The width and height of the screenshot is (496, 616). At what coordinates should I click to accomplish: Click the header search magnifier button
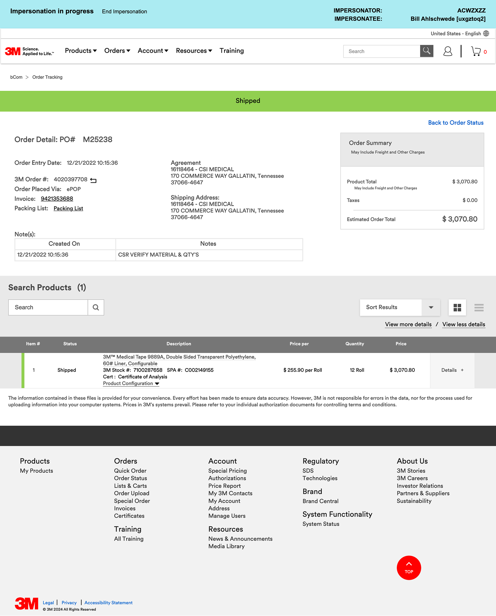point(426,51)
